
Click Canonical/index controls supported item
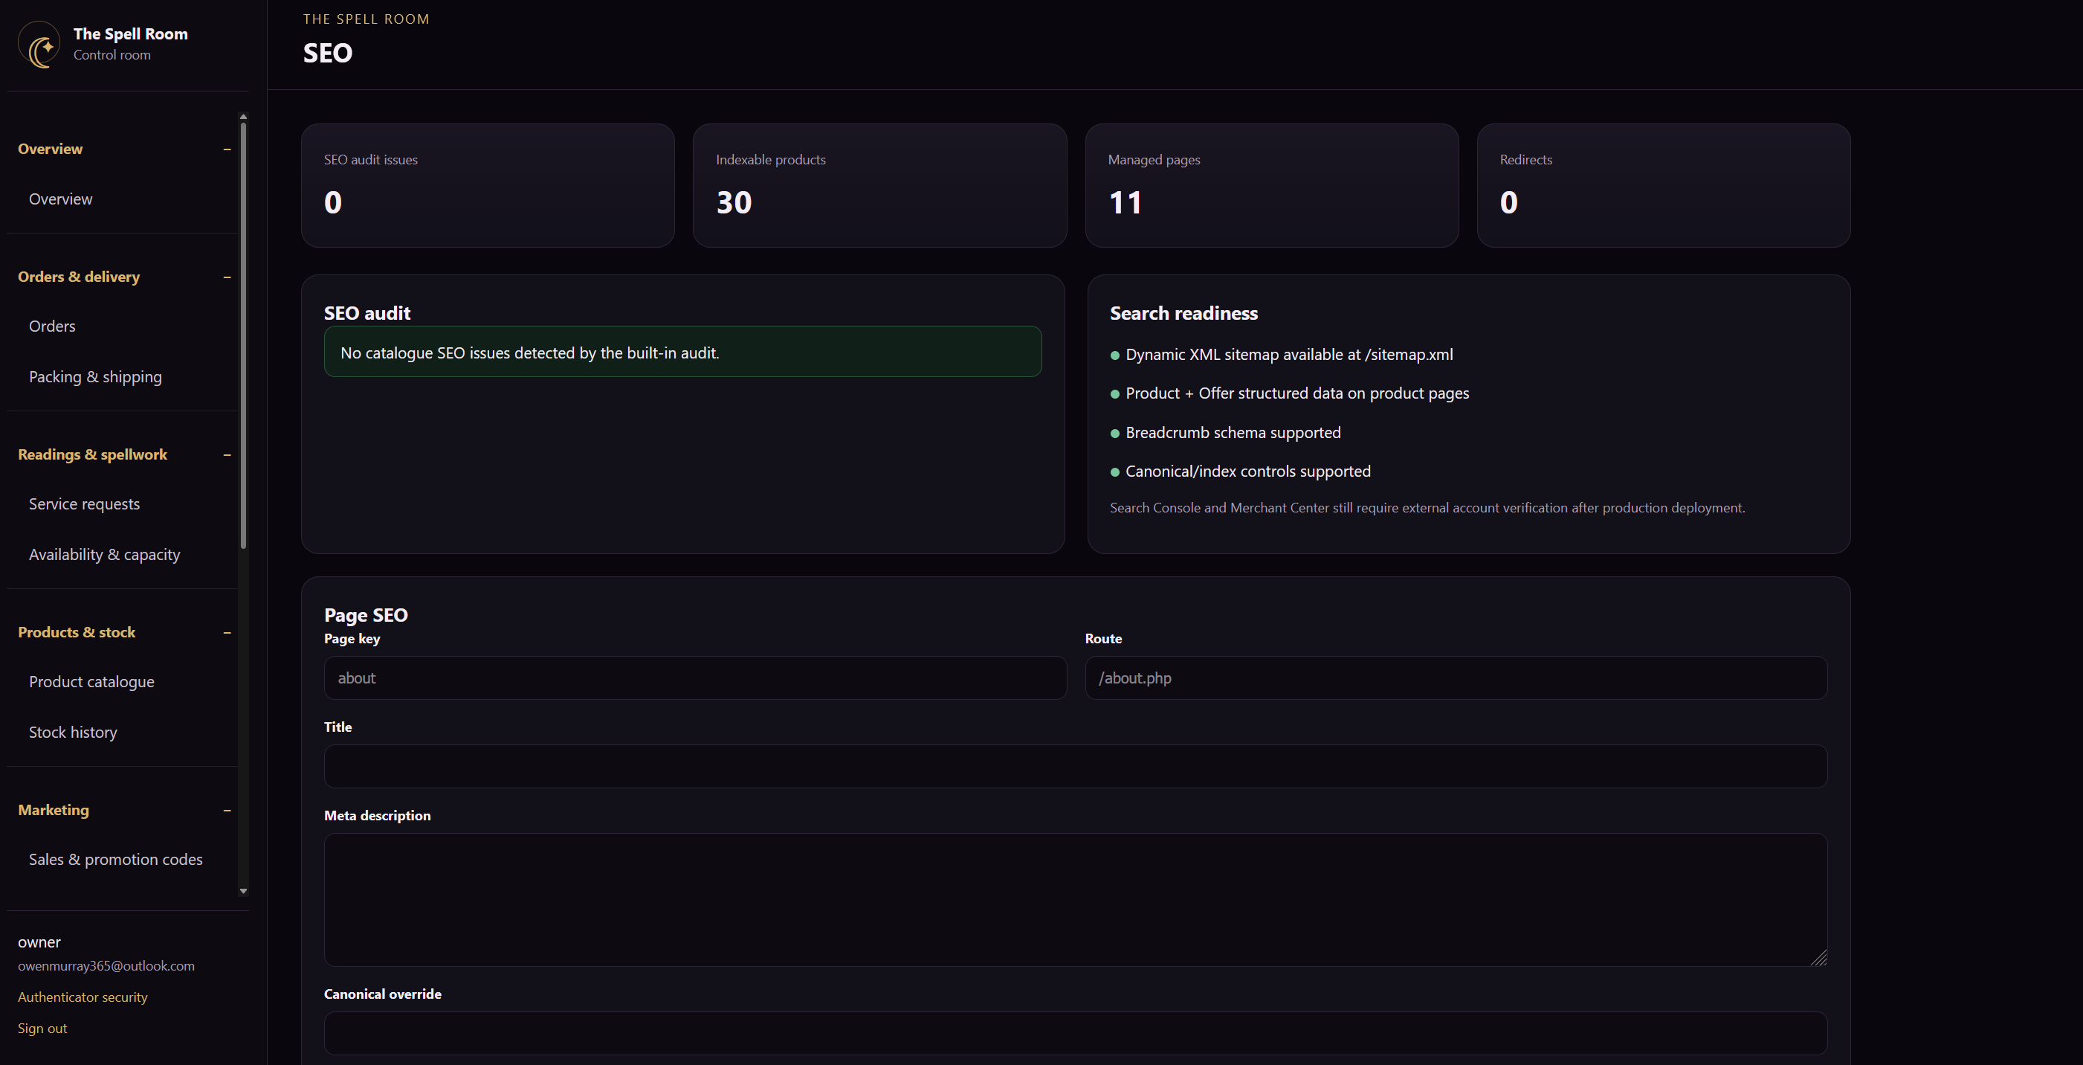pos(1241,472)
